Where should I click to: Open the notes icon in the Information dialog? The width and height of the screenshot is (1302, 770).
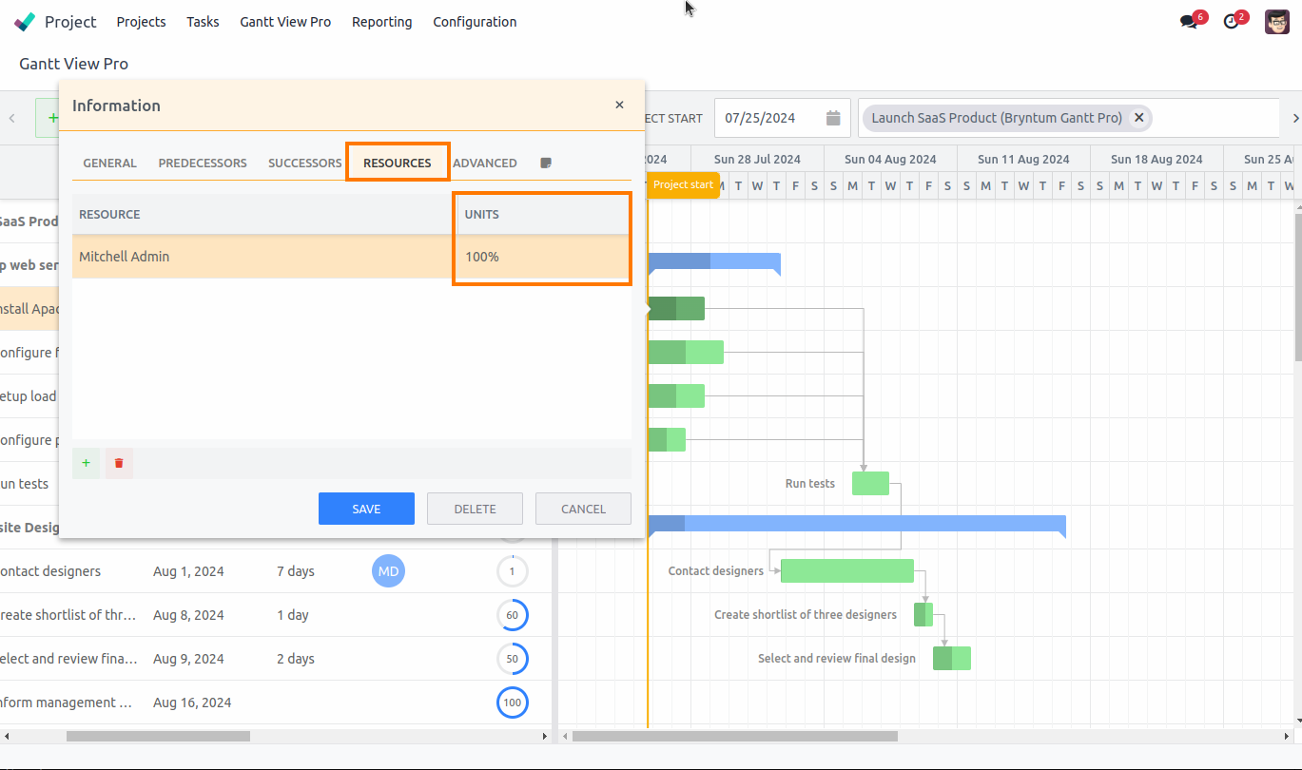pyautogui.click(x=545, y=162)
